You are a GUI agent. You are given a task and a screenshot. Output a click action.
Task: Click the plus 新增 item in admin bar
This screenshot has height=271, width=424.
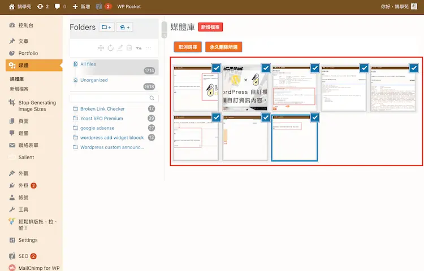pos(81,7)
